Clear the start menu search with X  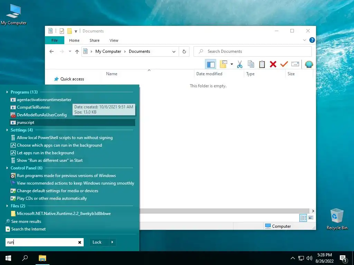[x=80, y=243]
